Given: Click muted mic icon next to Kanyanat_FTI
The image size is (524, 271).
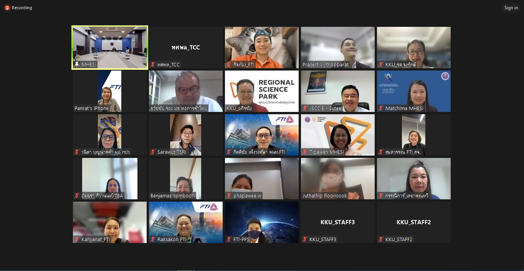Looking at the screenshot, I should 77,240.
